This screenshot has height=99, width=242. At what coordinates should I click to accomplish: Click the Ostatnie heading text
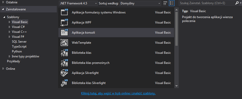click(x=12, y=2)
